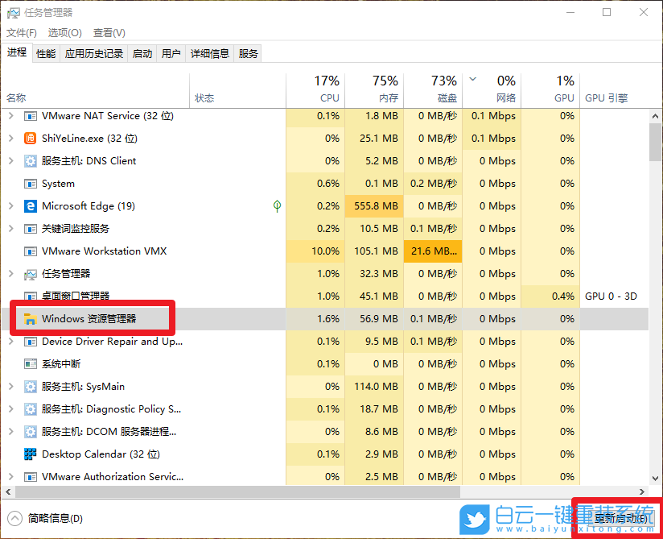Click the gear icon for 服务主机: SysMain
The width and height of the screenshot is (663, 539).
(29, 386)
